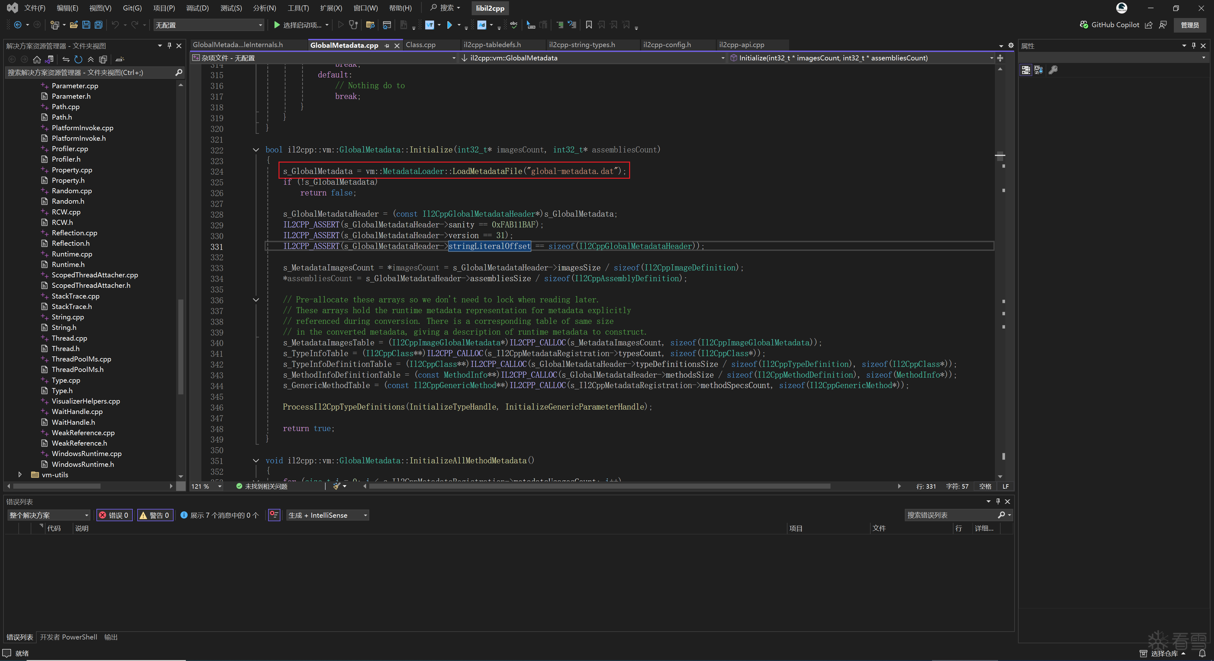Image resolution: width=1214 pixels, height=661 pixels.
Task: Click the wrench property pages icon
Action: pyautogui.click(x=1053, y=70)
